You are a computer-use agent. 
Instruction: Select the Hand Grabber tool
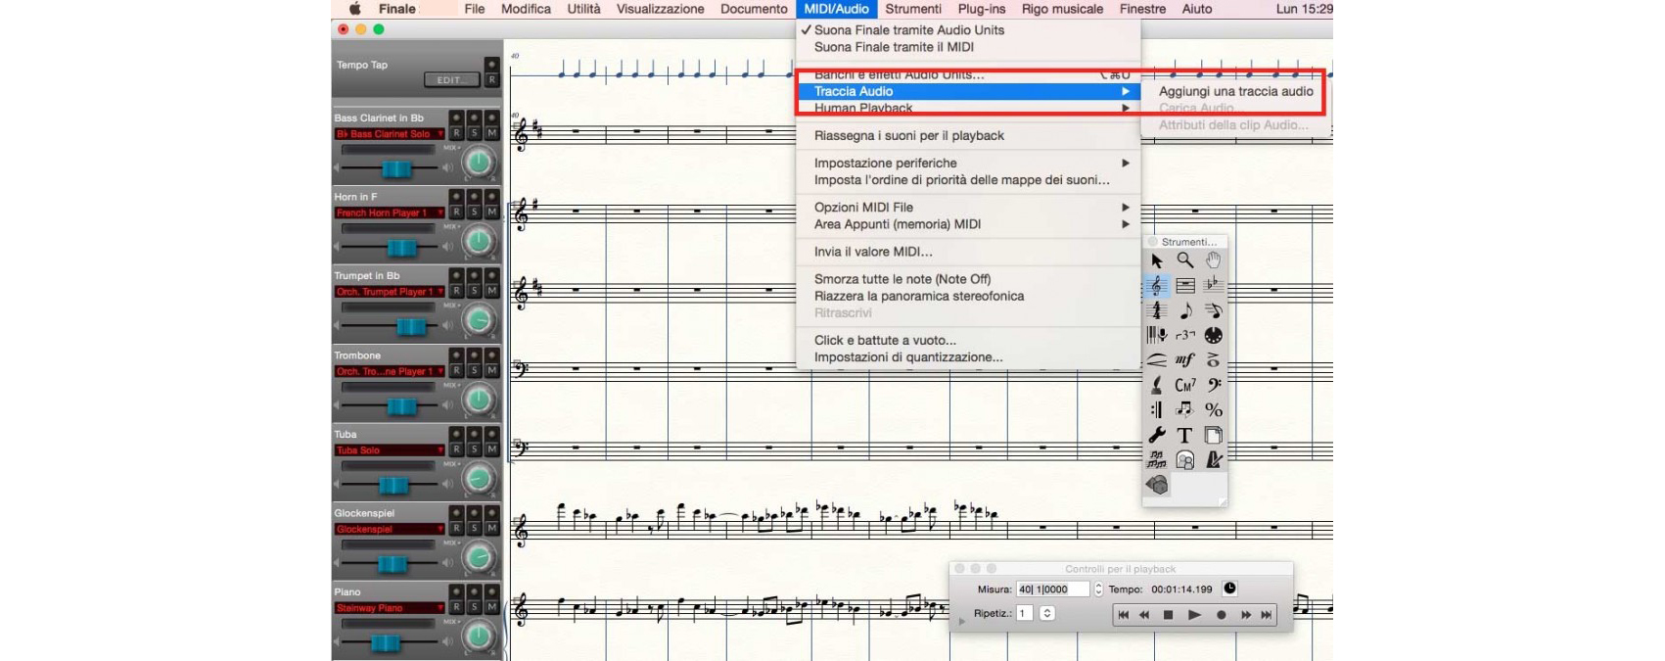click(x=1214, y=260)
